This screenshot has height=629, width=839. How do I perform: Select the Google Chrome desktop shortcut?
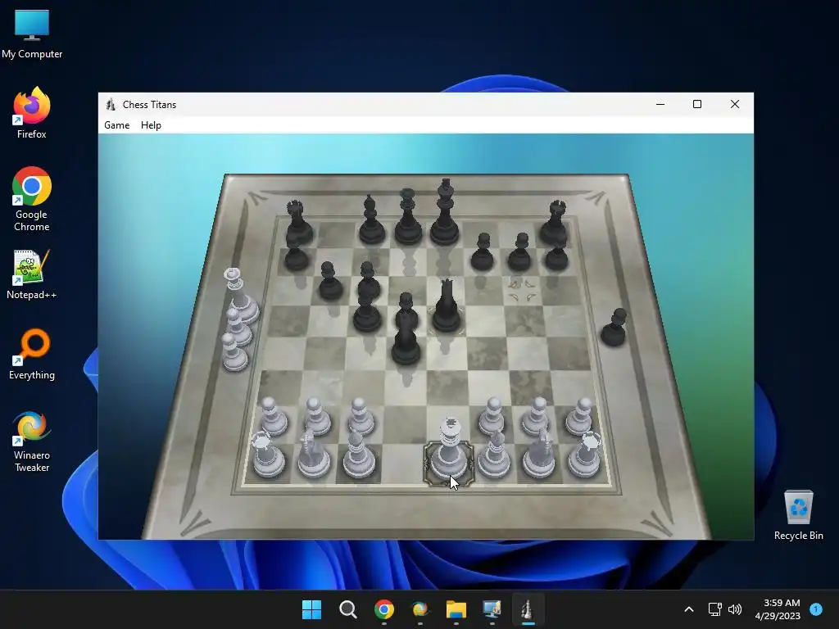click(x=32, y=199)
